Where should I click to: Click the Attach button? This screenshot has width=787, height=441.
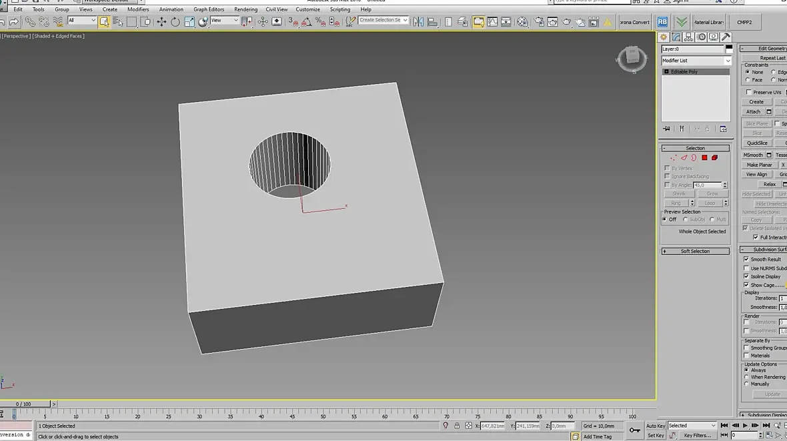tap(753, 111)
